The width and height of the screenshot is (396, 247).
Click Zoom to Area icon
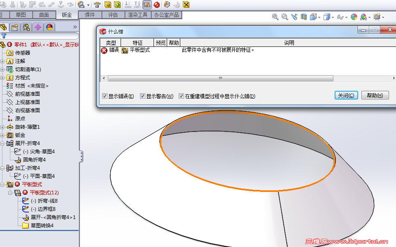pos(284,17)
